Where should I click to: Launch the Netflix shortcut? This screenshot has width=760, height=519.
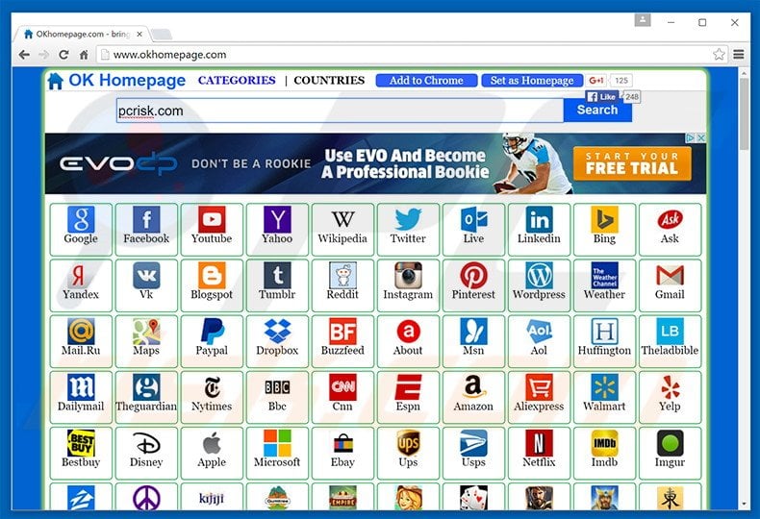point(539,453)
